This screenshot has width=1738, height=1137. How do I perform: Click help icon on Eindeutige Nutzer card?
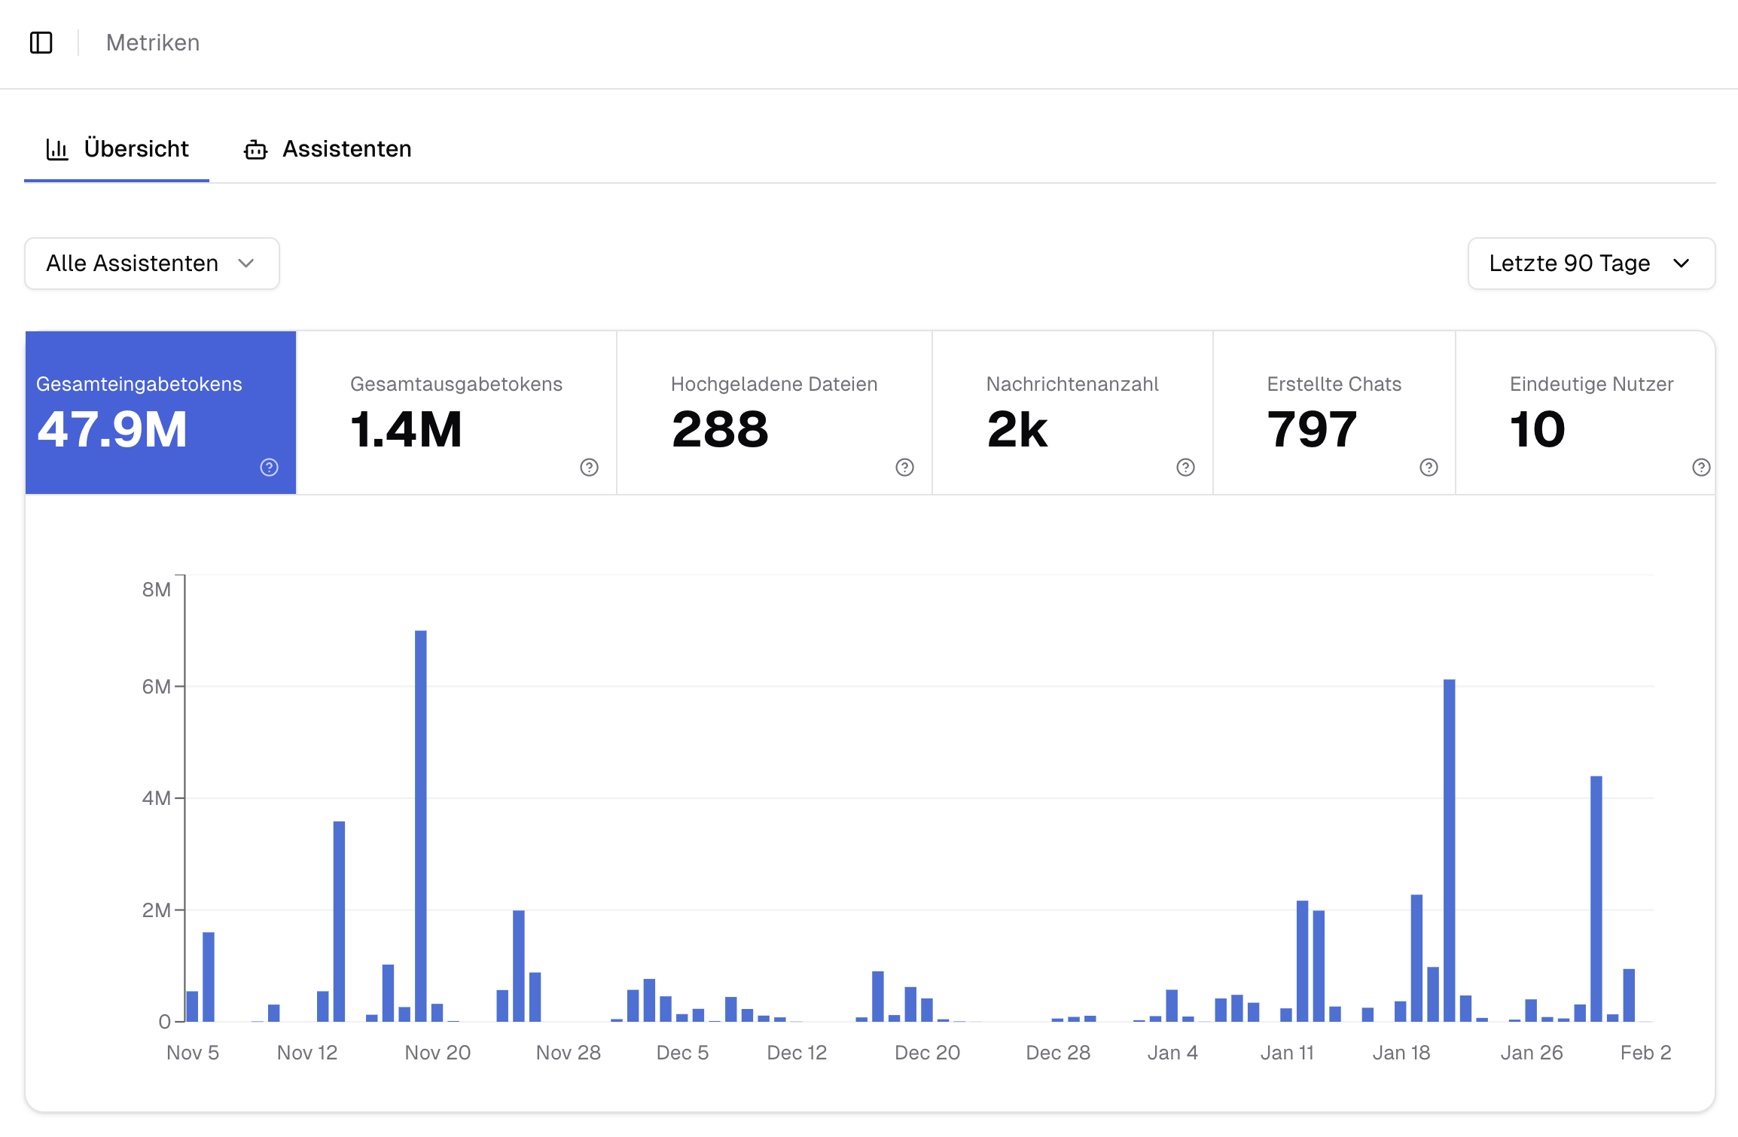(x=1700, y=468)
